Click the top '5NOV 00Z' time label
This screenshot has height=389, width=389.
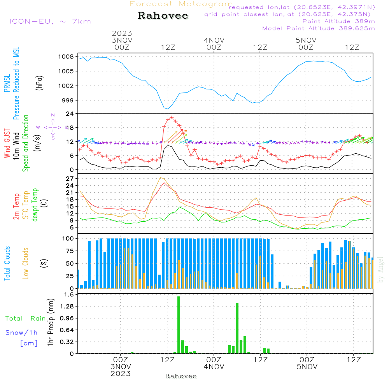coord(306,44)
